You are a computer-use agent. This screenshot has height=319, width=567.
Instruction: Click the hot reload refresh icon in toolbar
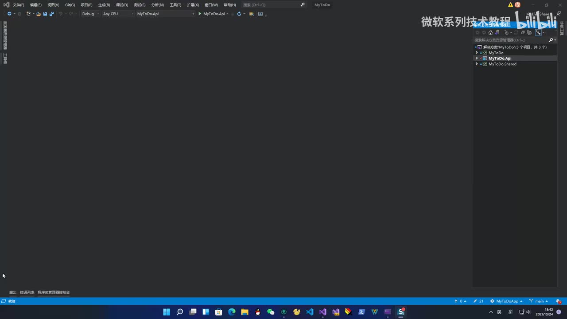click(x=239, y=14)
